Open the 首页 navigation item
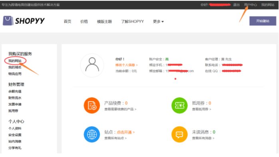Viewport: 279px width, 157px height. 68,22
